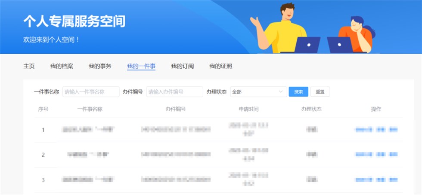This screenshot has width=422, height=195.
Task: Open the 主页 tab
Action: pos(29,66)
